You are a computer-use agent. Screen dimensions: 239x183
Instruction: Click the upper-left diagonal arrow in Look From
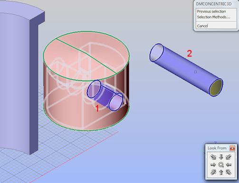pos(213,157)
